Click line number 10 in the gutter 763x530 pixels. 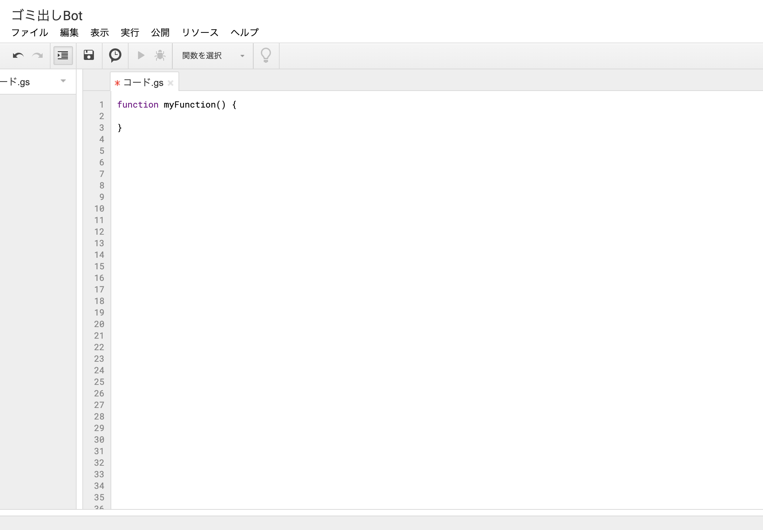99,209
